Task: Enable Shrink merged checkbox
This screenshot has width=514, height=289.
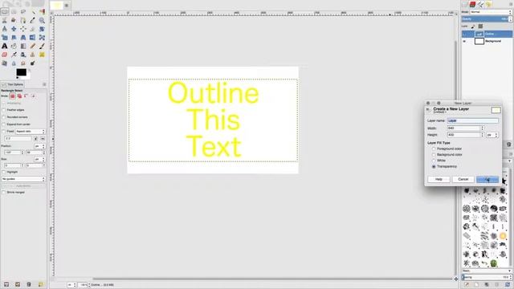Action: (x=3, y=193)
